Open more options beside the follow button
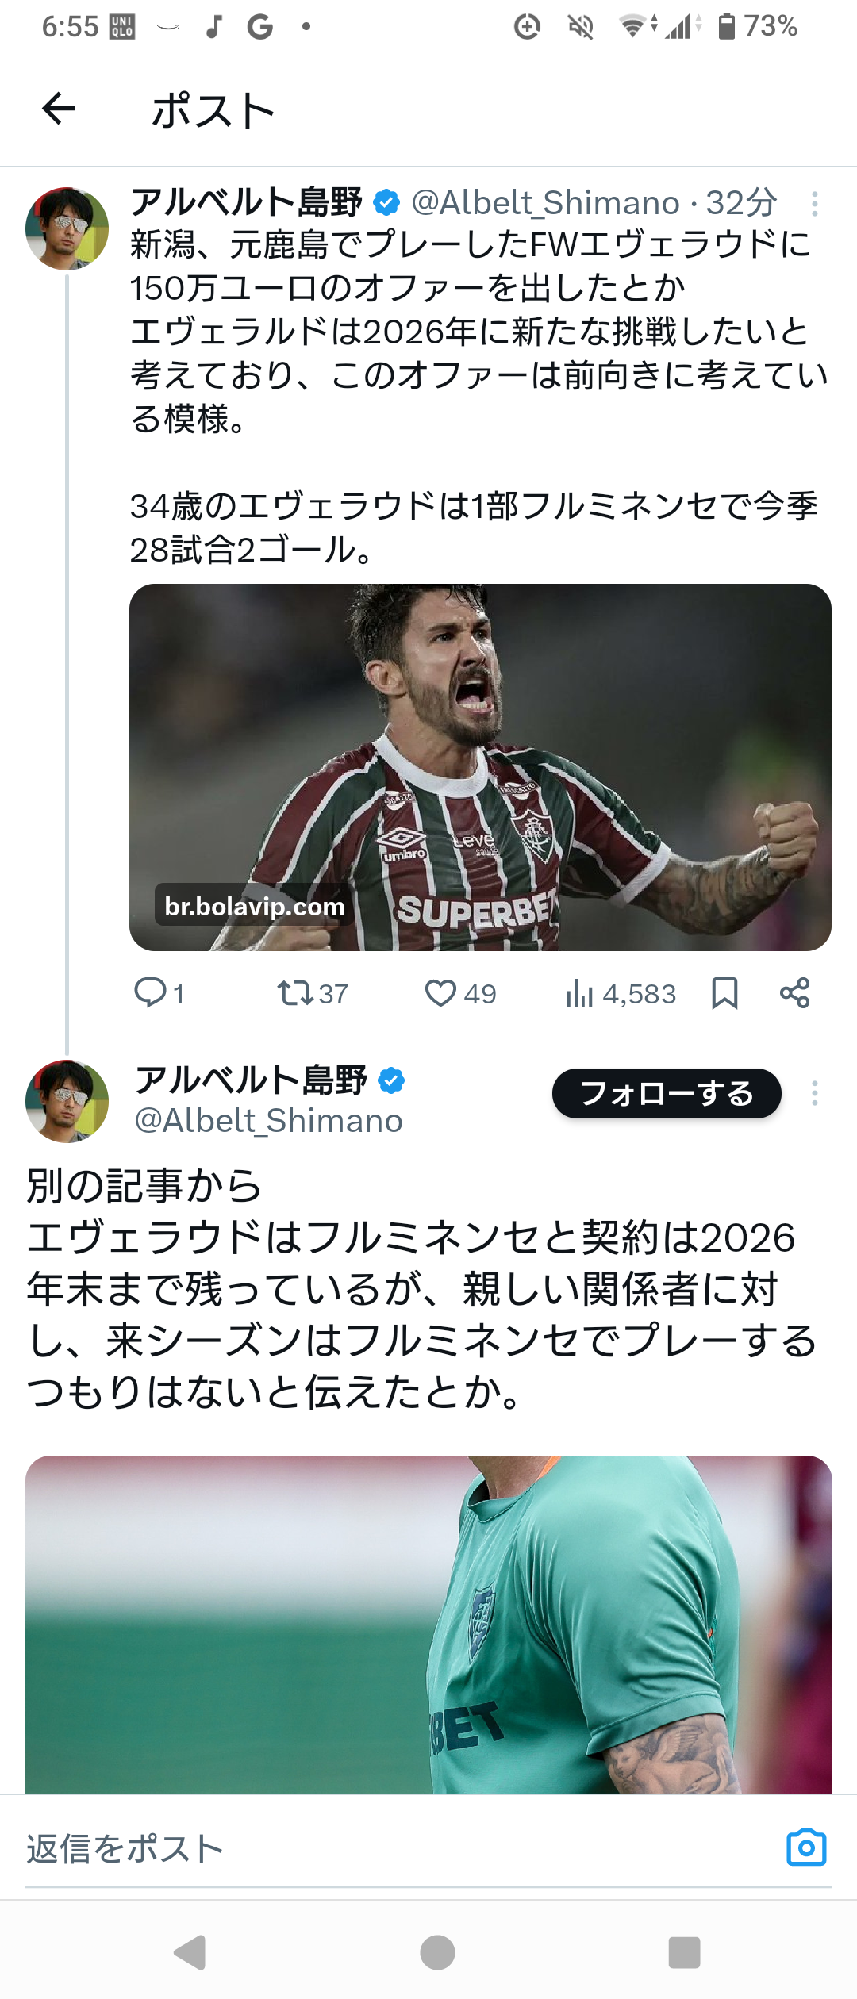 click(x=814, y=1093)
